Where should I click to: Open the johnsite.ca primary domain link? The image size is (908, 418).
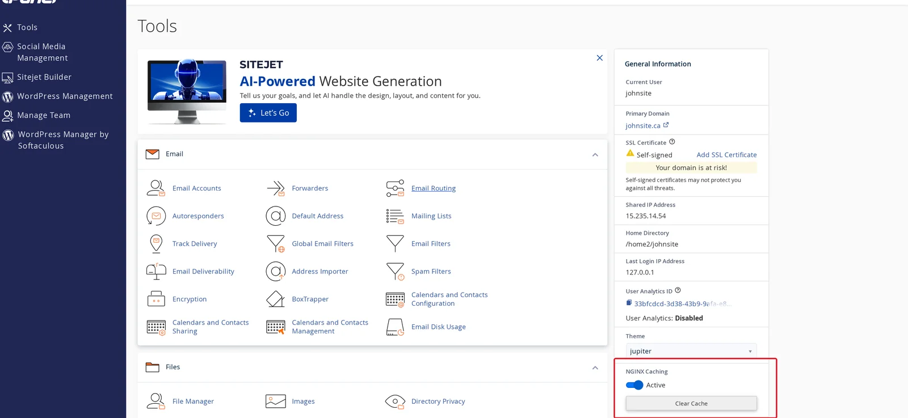tap(643, 125)
